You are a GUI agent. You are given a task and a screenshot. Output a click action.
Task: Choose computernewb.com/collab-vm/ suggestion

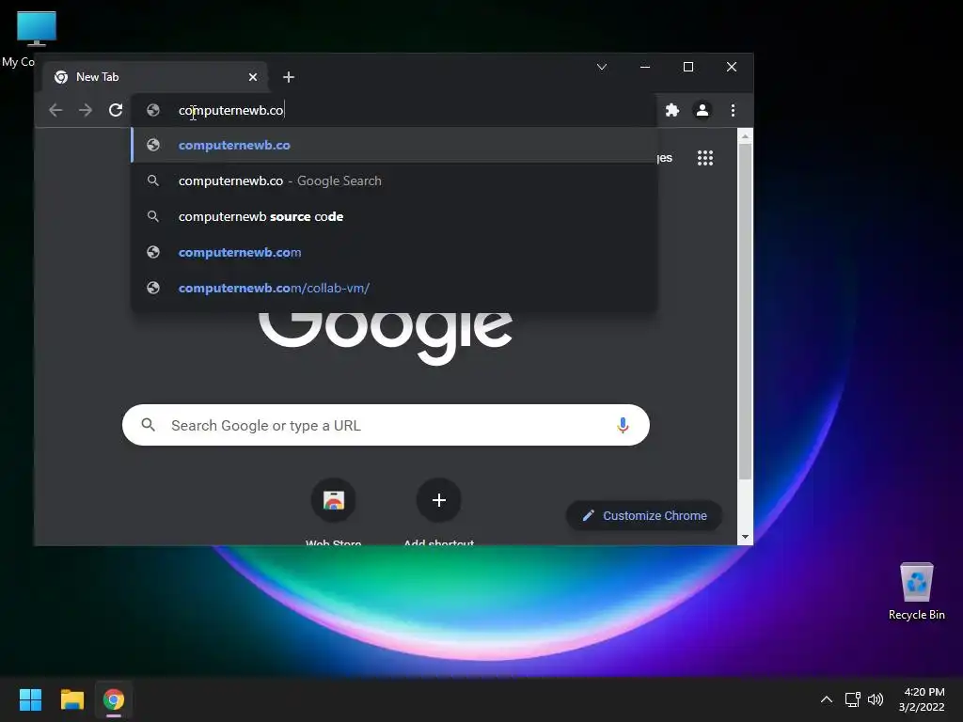click(394, 288)
